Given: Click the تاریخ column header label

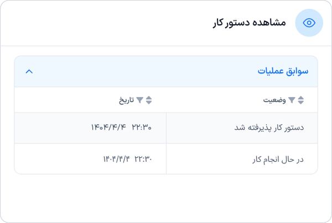Looking at the screenshot, I should click(x=127, y=100).
